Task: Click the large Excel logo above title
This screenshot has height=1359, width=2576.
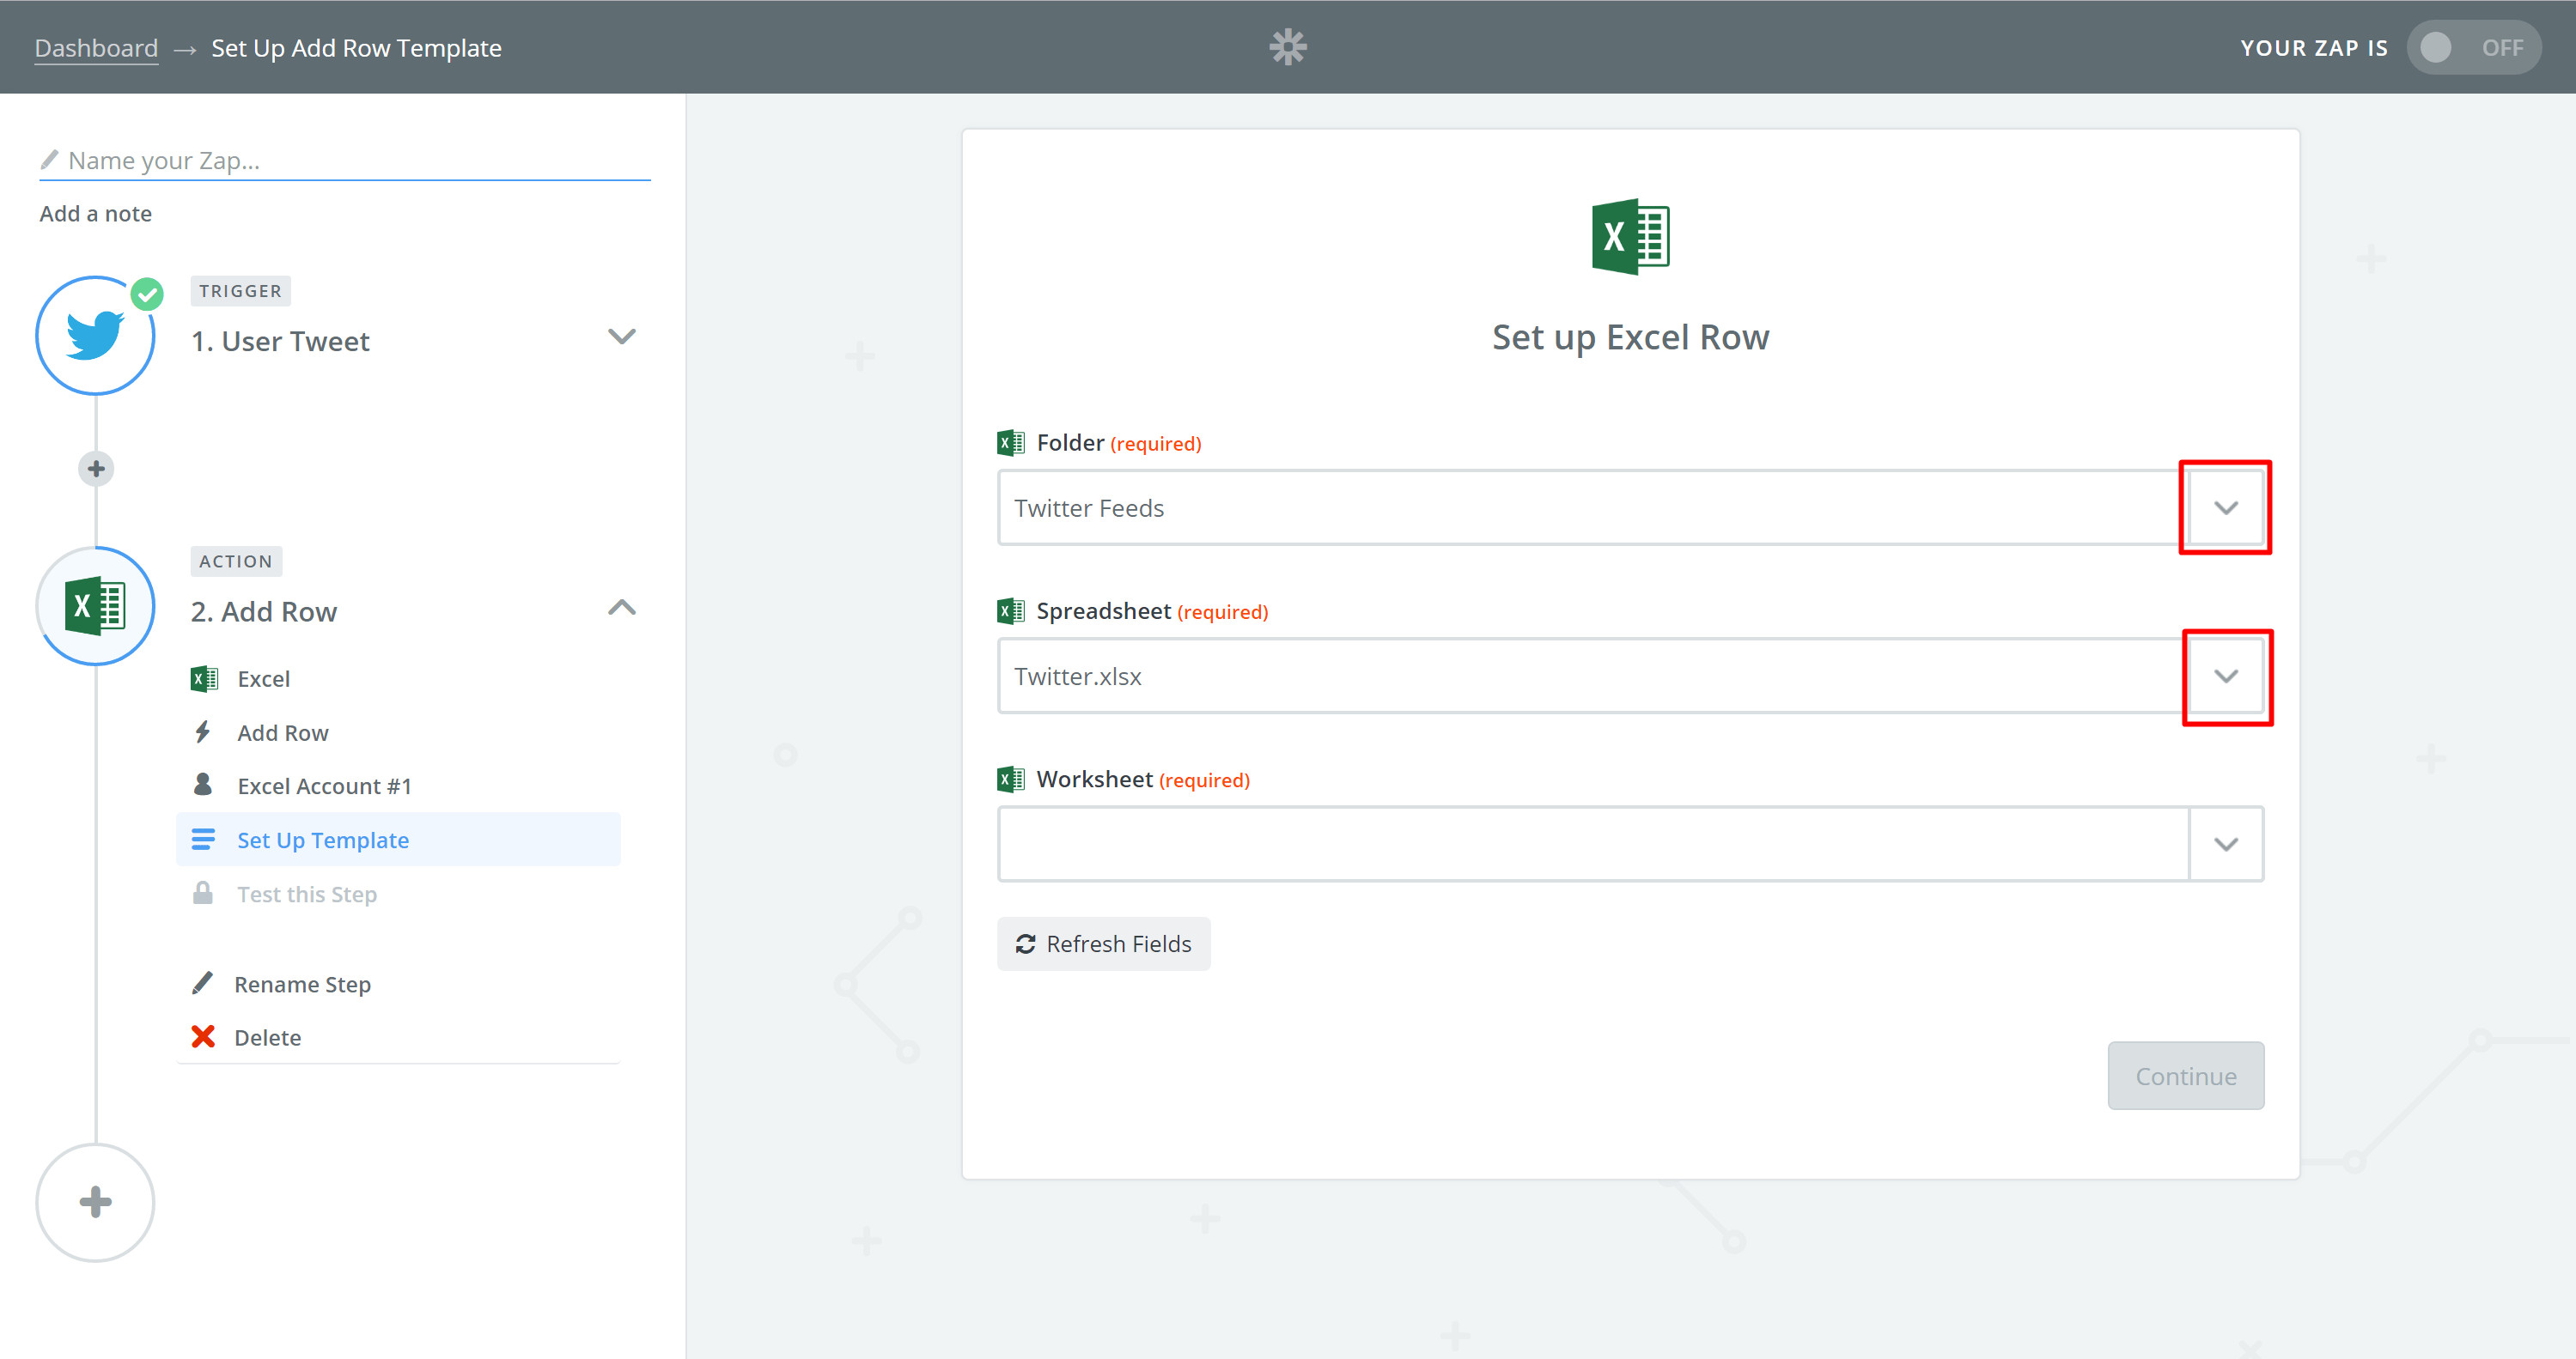Action: point(1630,237)
